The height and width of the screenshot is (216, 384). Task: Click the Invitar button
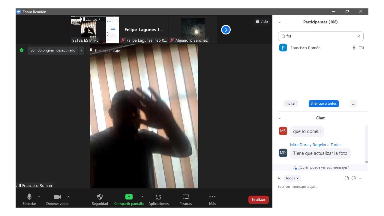pyautogui.click(x=290, y=103)
